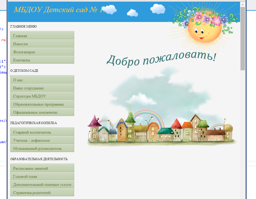This screenshot has width=256, height=199.
Task: Click the smiling sun logo image
Action: pos(204,28)
